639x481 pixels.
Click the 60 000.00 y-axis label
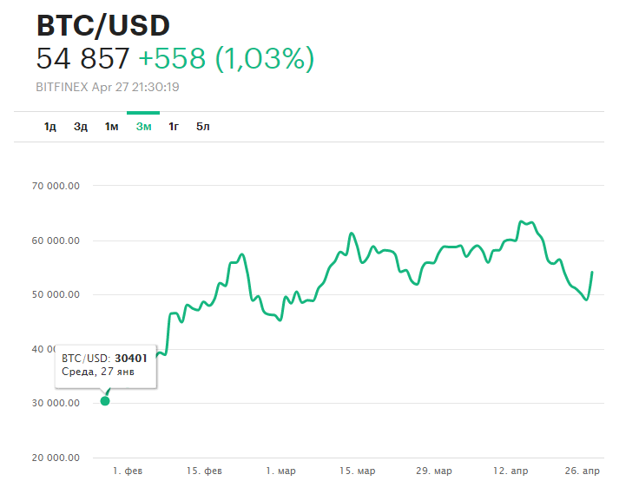(x=57, y=240)
